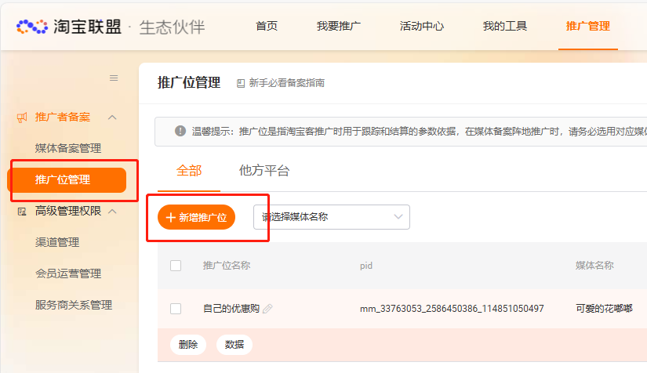Collapse sidebar with the hamburger icon
Image resolution: width=647 pixels, height=373 pixels.
tap(114, 78)
